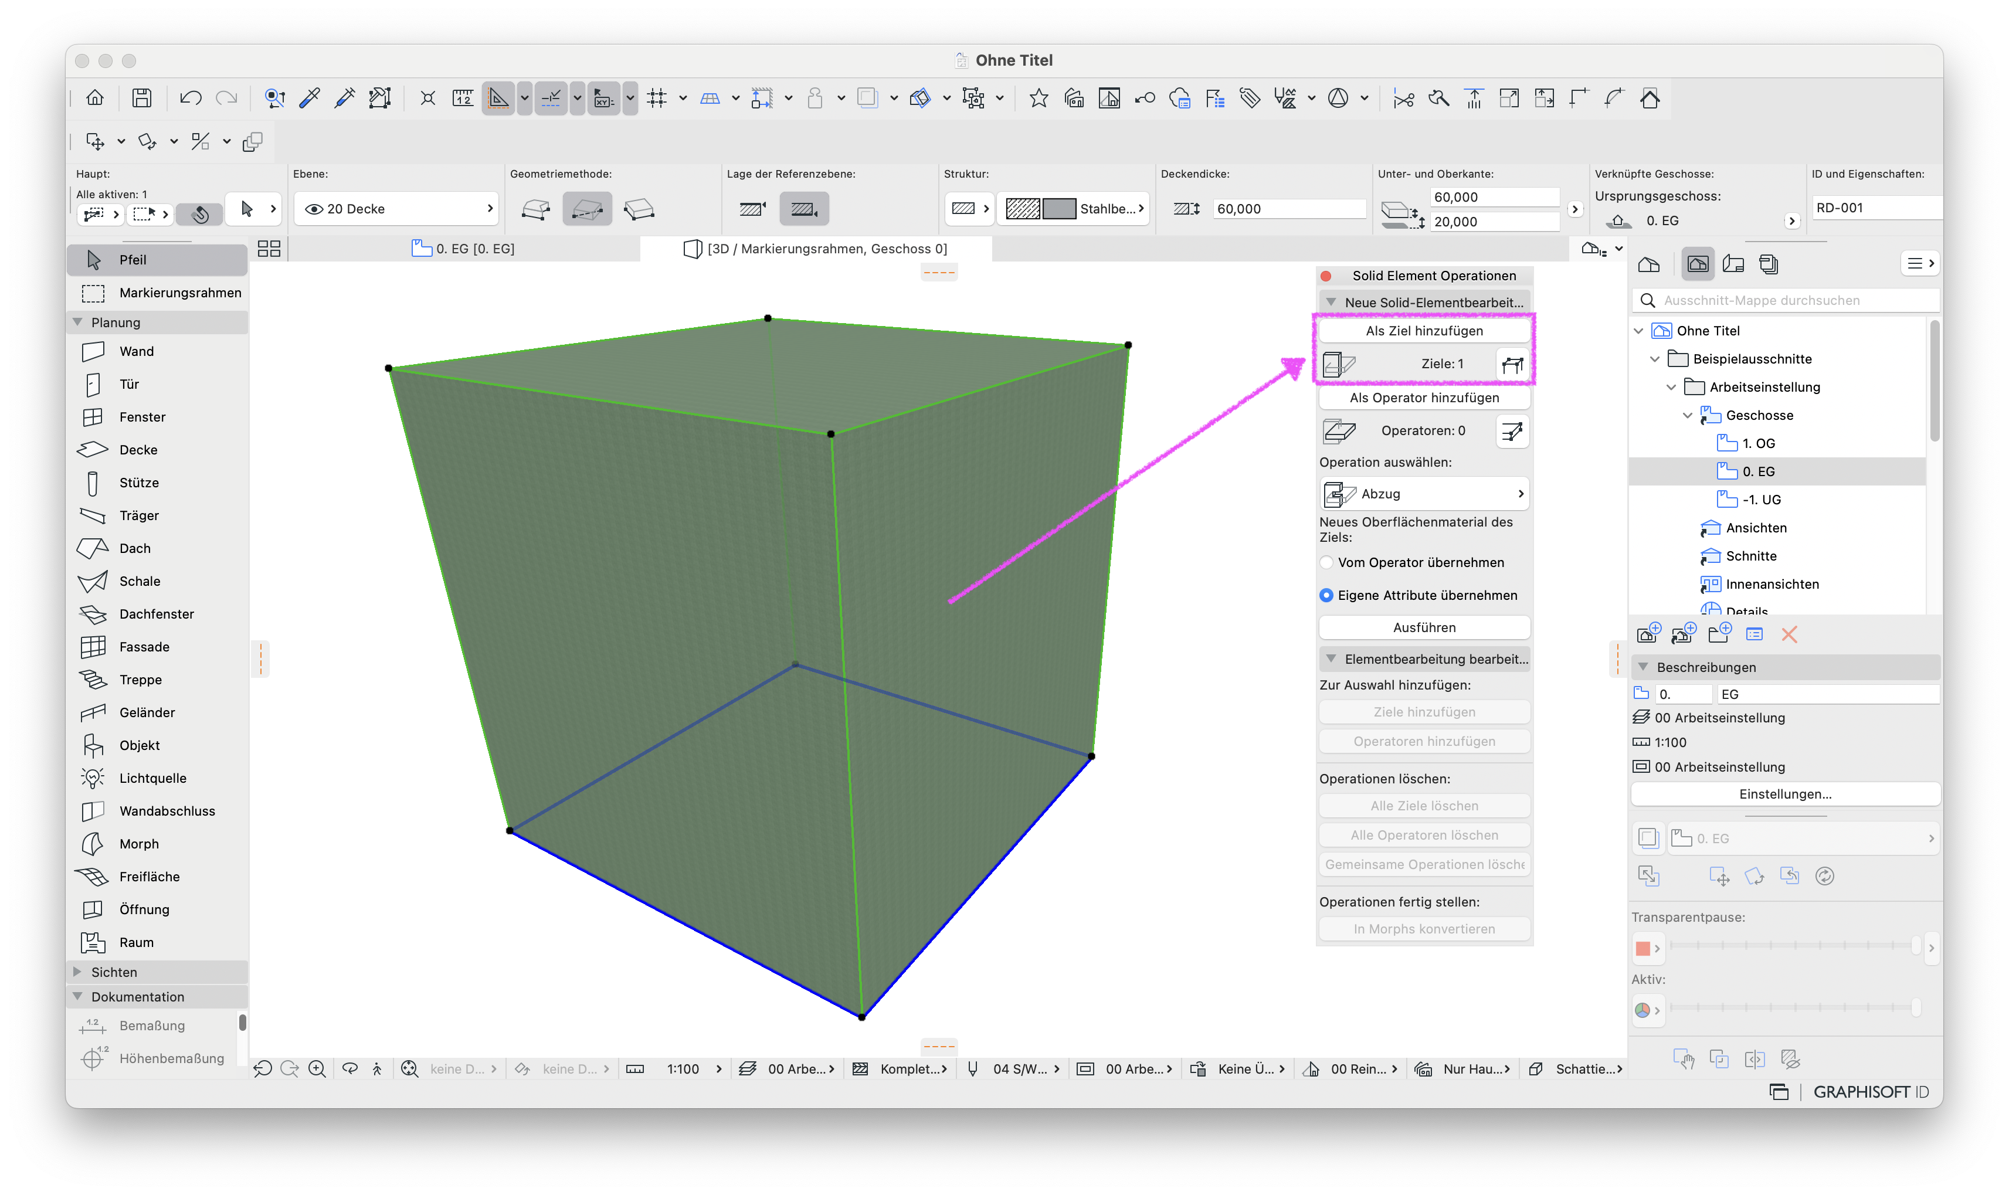
Task: Toggle the first Geometriemethode polygon option
Action: click(537, 209)
